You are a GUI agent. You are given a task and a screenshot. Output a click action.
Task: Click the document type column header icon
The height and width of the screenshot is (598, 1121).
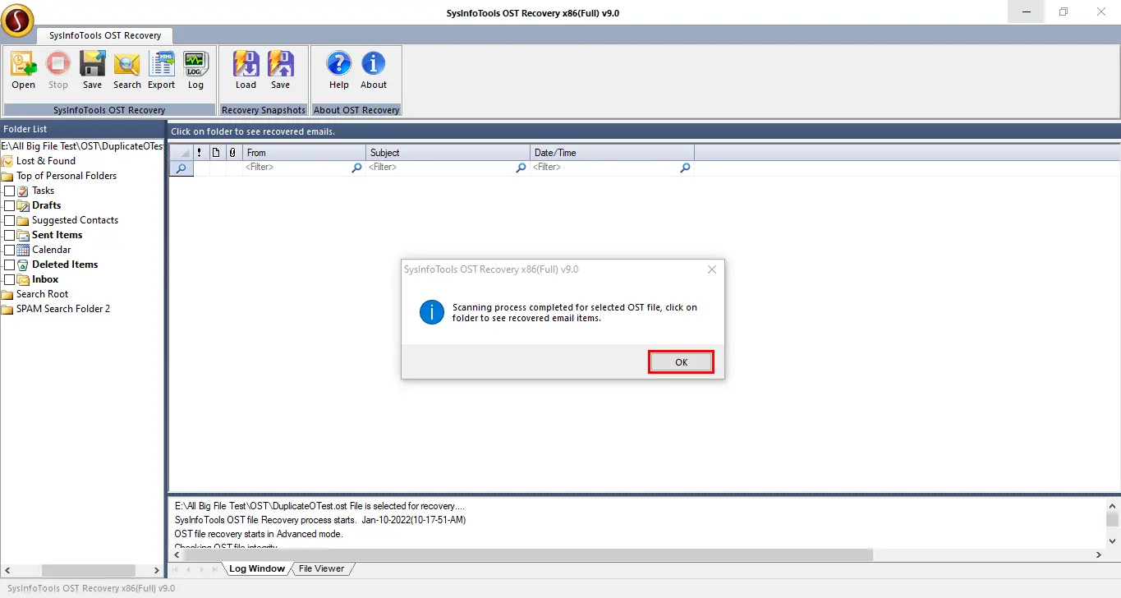[216, 153]
